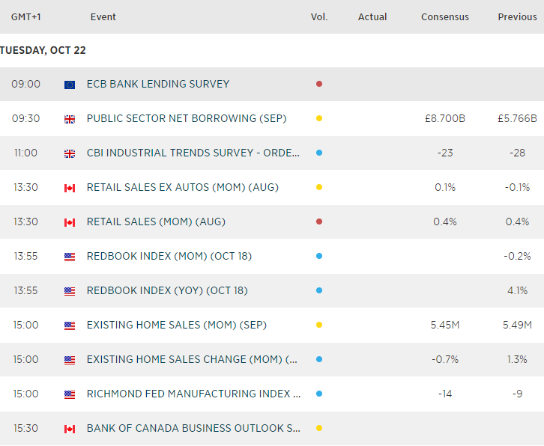Image resolution: width=544 pixels, height=446 pixels.
Task: Click the US flag beside Existing Home Sales Change
Action: point(70,360)
